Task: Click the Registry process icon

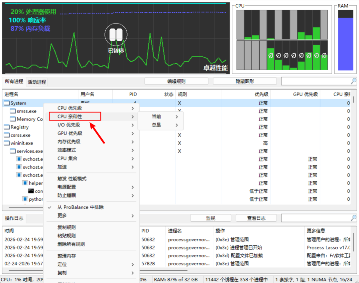Action: point(7,127)
